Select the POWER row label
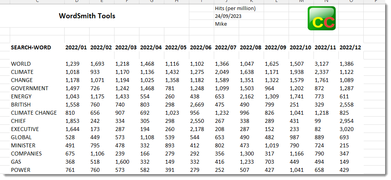391x180 pixels. (x=21, y=170)
